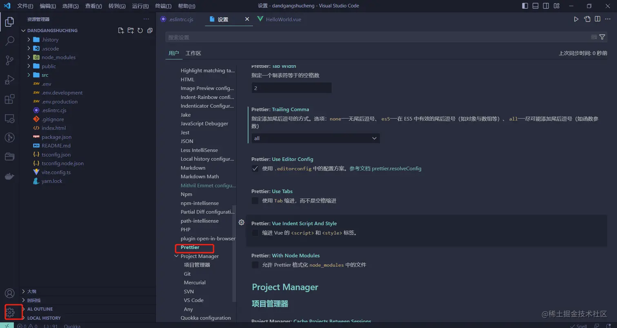Enable Prettier Use Tabs checkbox
Viewport: 617px width, 328px height.
click(x=255, y=201)
